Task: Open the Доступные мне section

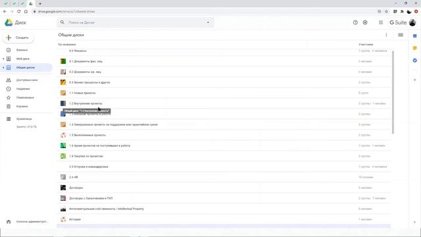Action: (26, 80)
